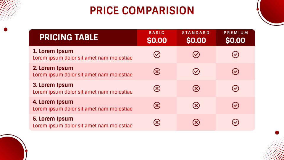The width and height of the screenshot is (284, 160).
Task: Select the STANDARD $0.00 price header
Action: [x=196, y=38]
